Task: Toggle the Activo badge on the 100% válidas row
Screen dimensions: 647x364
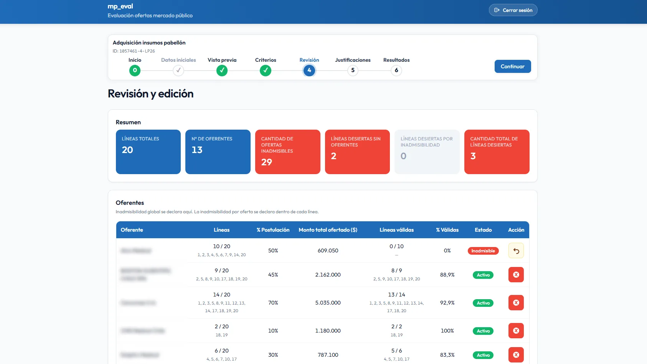Action: 483,331
